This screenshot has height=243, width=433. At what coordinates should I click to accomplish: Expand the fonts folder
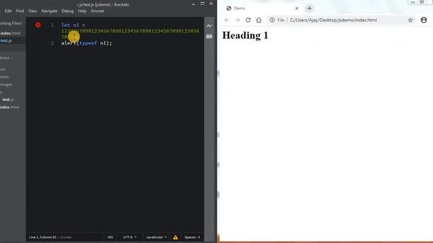coord(5,77)
